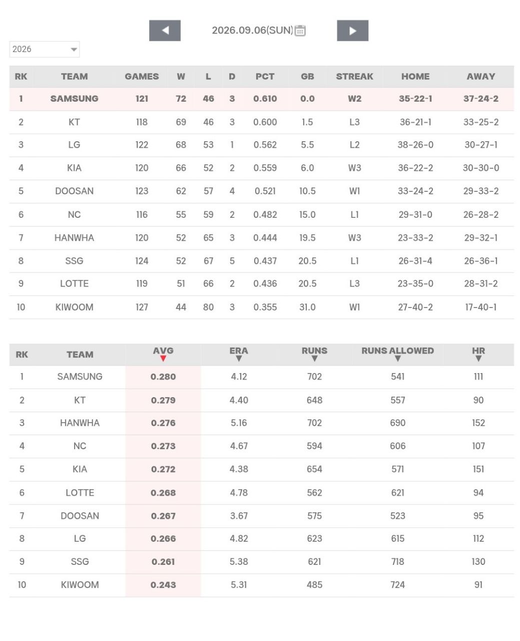Click LG team in standings table
The width and height of the screenshot is (520, 641).
(74, 145)
